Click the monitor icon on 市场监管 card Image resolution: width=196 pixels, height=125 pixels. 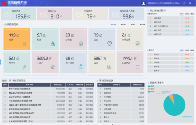tap(138, 43)
